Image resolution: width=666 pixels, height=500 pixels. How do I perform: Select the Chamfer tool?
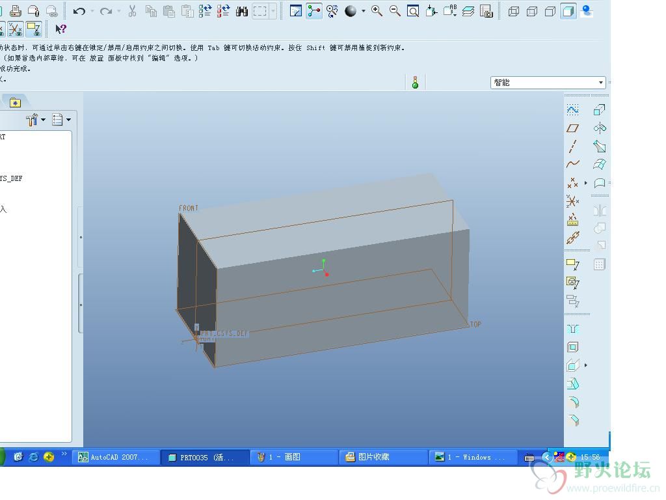572,421
